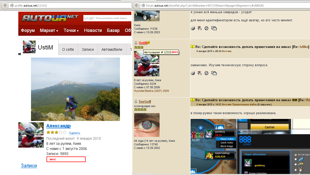The image size is (310, 175).
Task: Open the Автомобили tab
Action: (x=112, y=49)
